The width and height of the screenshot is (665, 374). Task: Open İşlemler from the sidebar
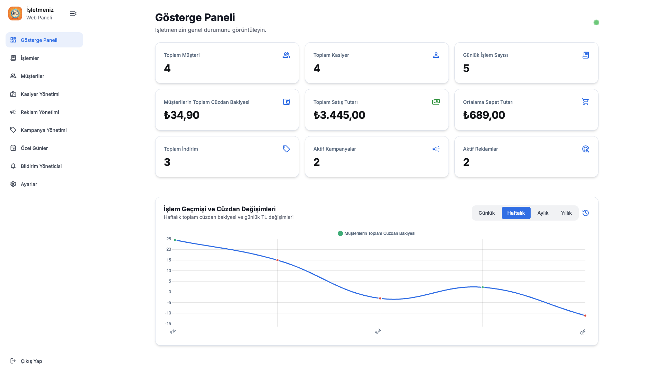(30, 58)
